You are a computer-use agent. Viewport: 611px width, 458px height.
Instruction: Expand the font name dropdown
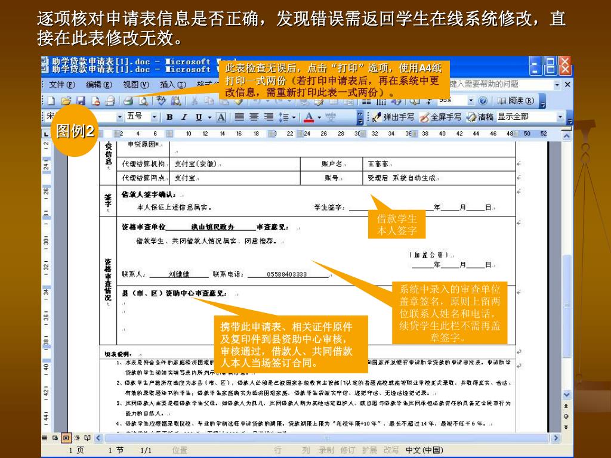119,117
